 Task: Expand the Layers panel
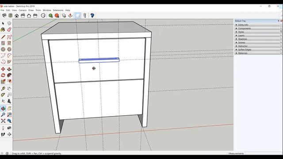point(258,35)
